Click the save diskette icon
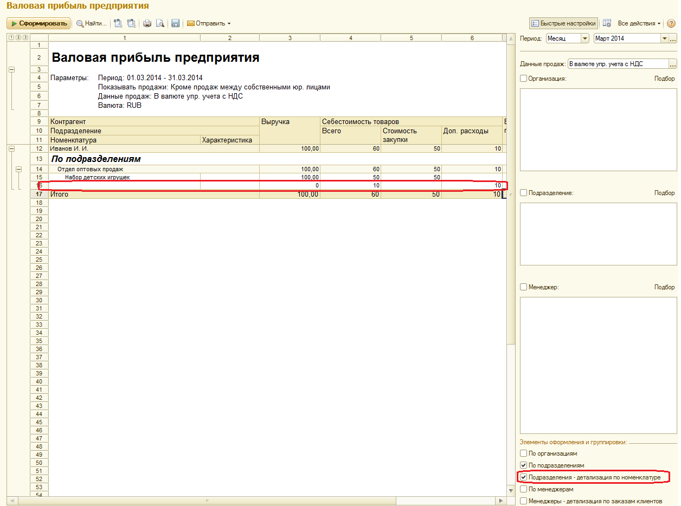The height and width of the screenshot is (506, 681). point(175,23)
